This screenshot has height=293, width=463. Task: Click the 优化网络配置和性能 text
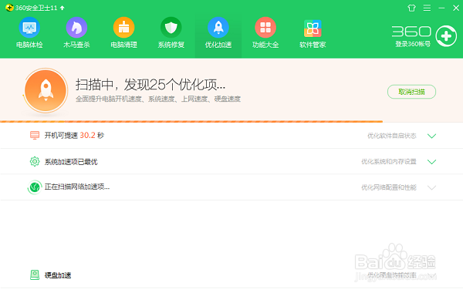point(389,187)
